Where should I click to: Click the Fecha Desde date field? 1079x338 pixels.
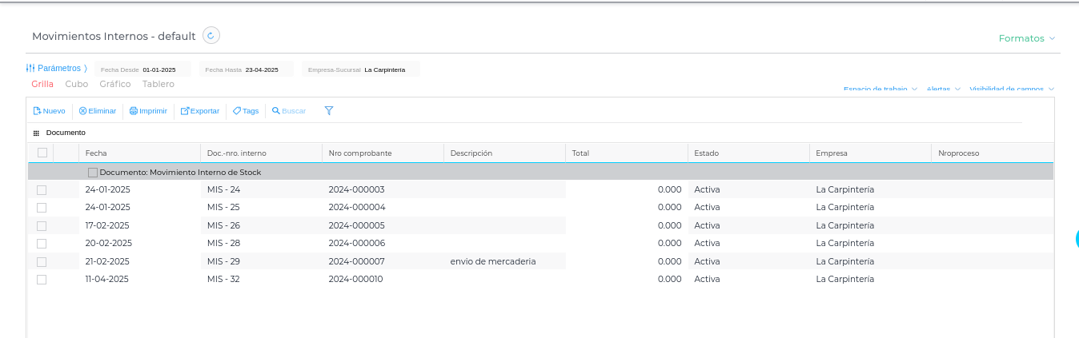pyautogui.click(x=159, y=70)
